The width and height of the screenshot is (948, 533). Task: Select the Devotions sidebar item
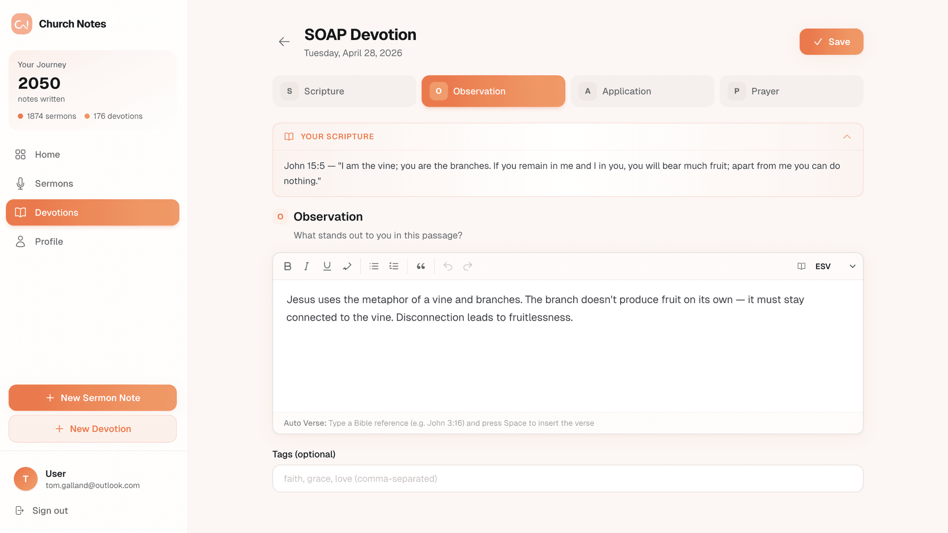(x=56, y=212)
